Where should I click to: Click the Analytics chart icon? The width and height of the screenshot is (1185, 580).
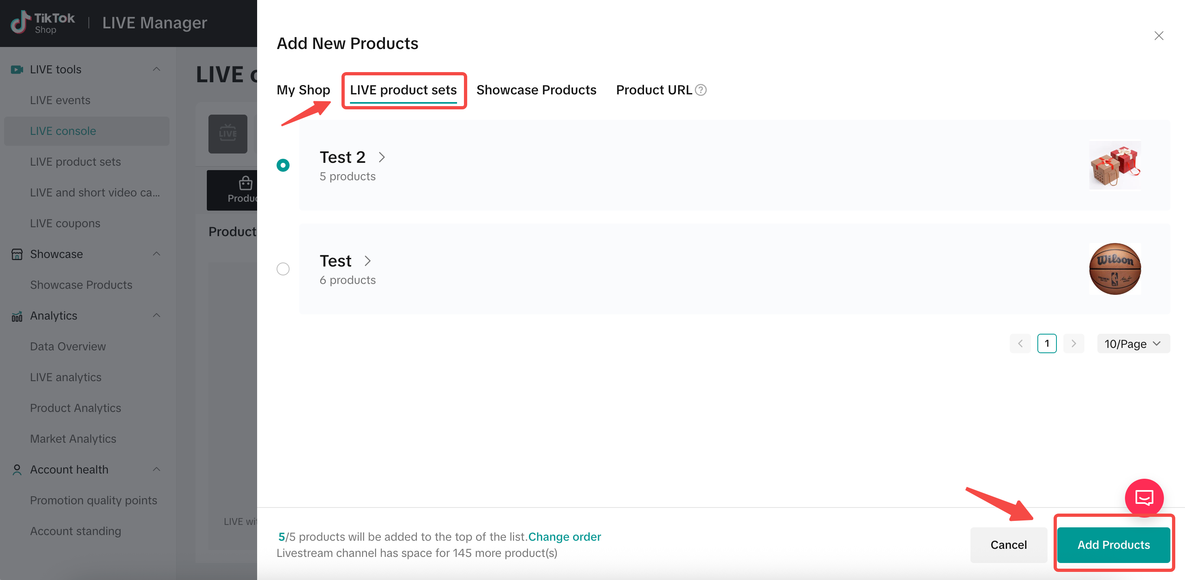coord(17,316)
